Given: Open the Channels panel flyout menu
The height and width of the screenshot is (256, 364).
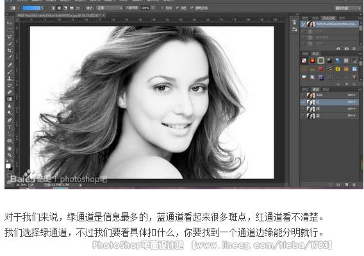Looking at the screenshot, I should [x=360, y=89].
